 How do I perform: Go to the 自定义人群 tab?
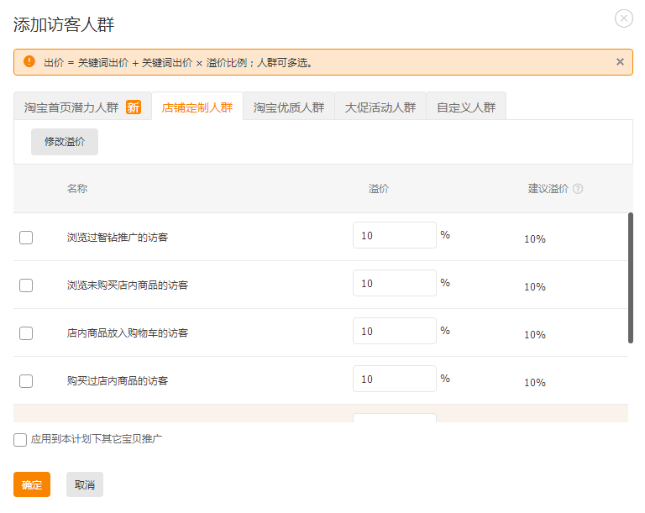[x=466, y=107]
